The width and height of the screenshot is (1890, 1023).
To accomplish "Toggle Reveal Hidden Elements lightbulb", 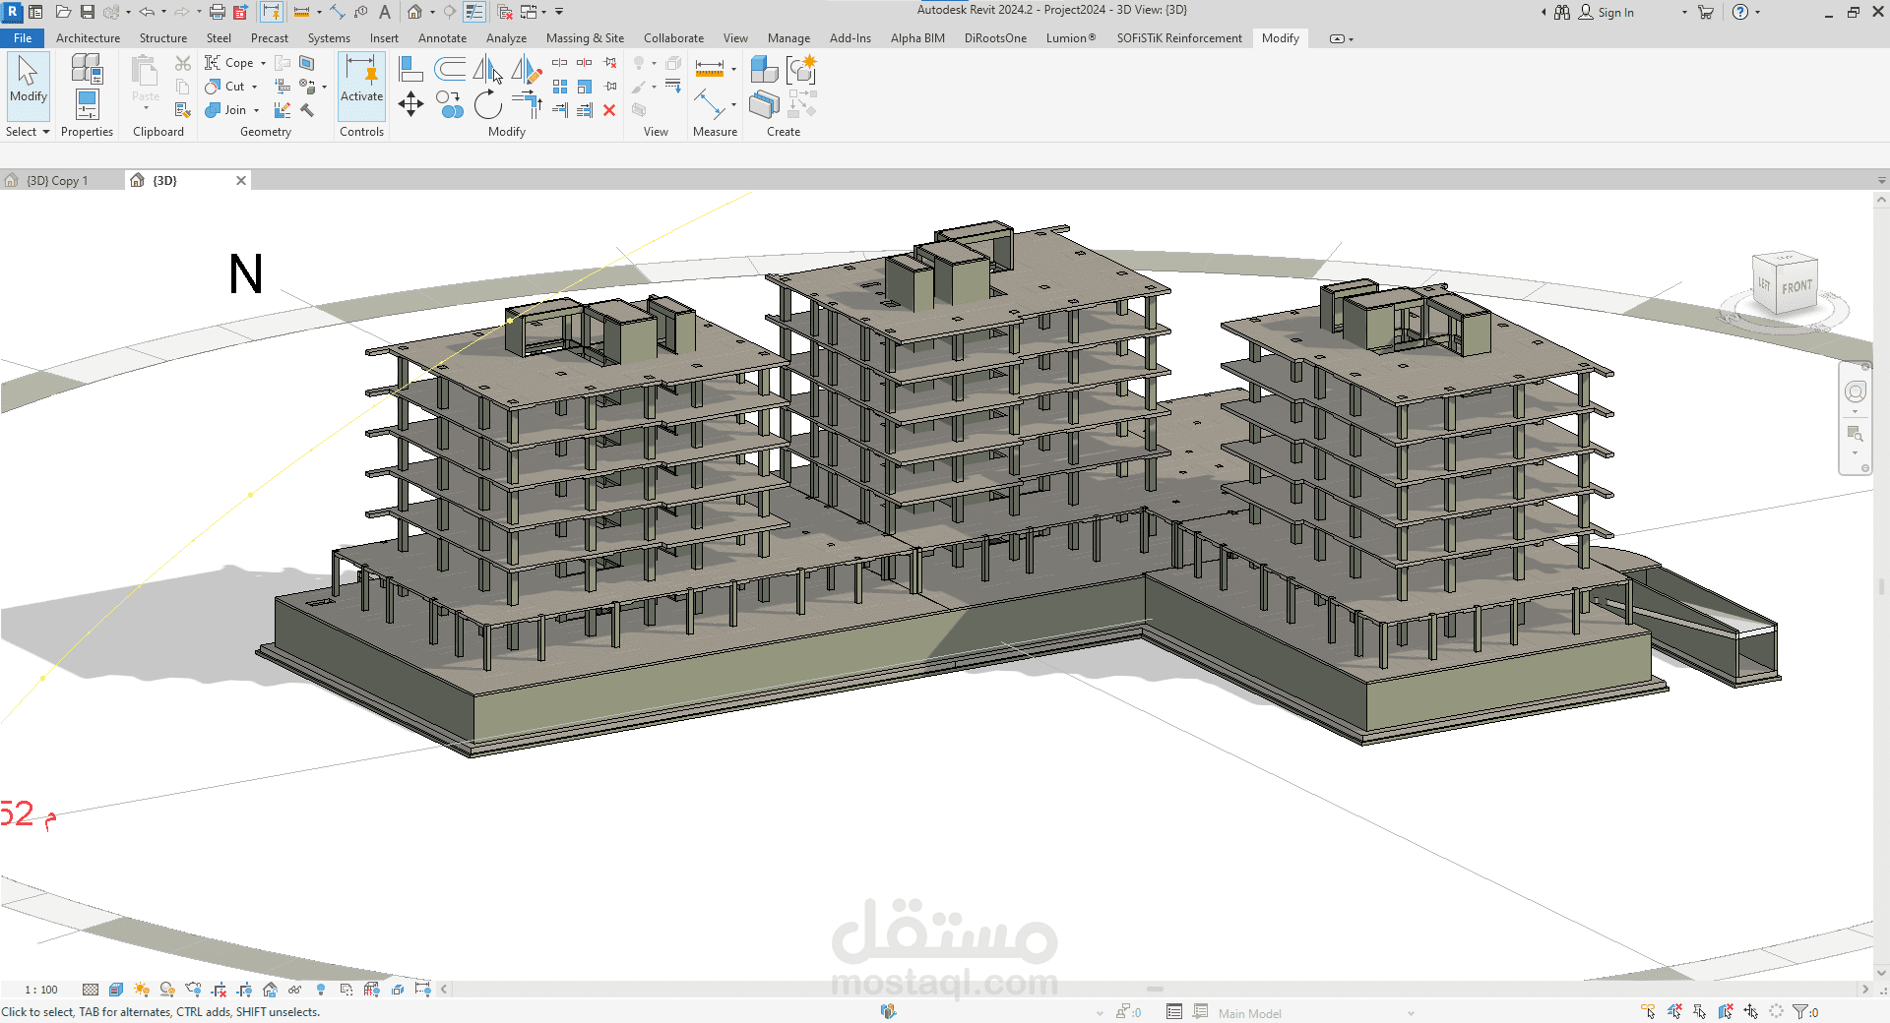I will [x=321, y=990].
